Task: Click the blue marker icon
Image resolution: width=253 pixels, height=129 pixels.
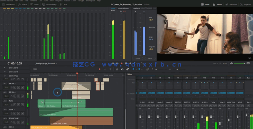Action: click(x=139, y=69)
